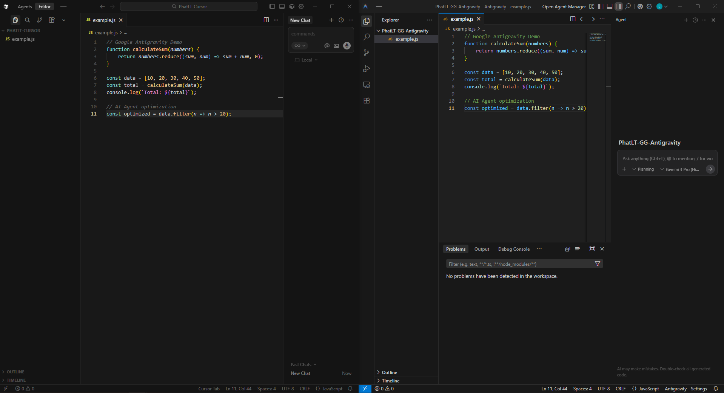
Task: Click voice input microphone in Cursor chat
Action: (x=347, y=46)
